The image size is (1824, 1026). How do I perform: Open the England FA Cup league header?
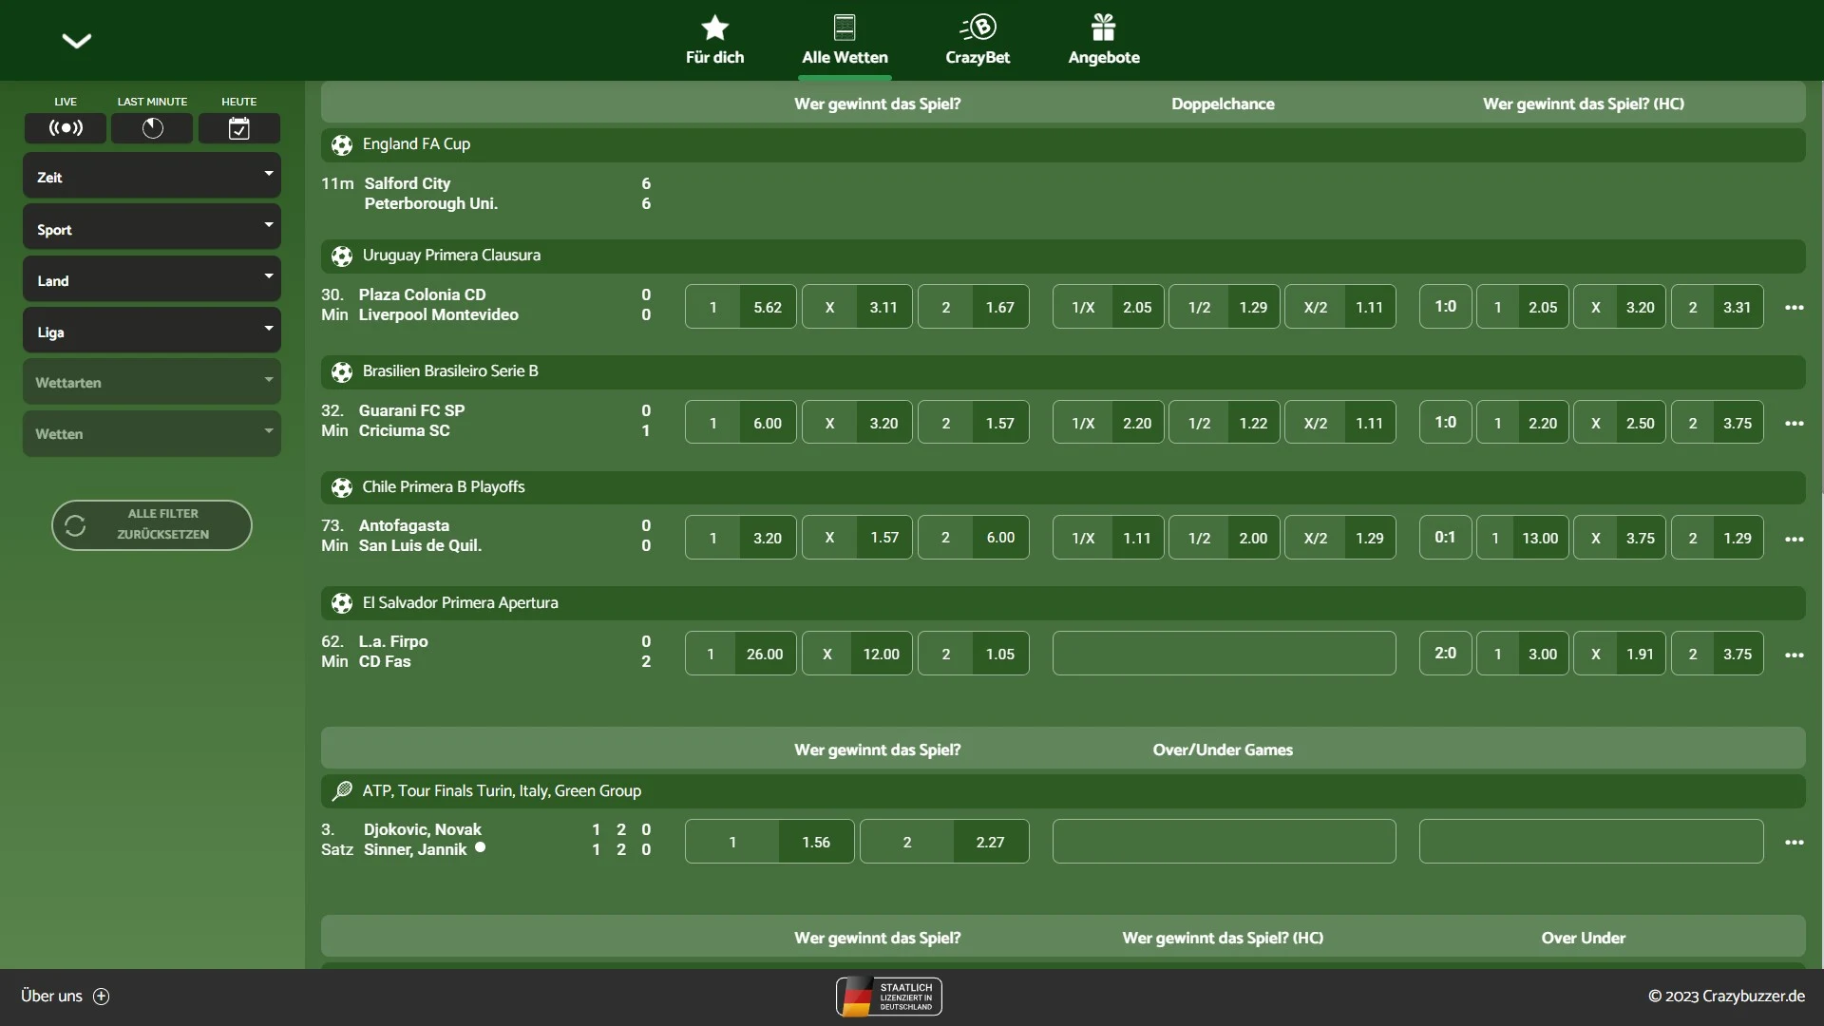pyautogui.click(x=1063, y=144)
